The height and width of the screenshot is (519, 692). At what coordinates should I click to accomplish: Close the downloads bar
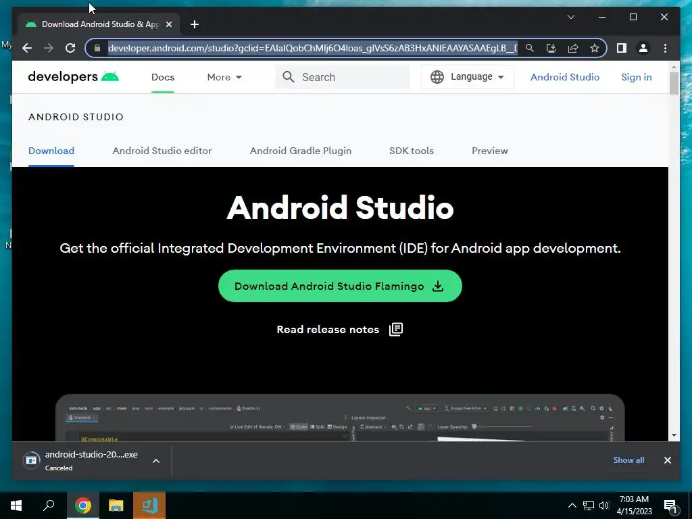[x=667, y=460]
